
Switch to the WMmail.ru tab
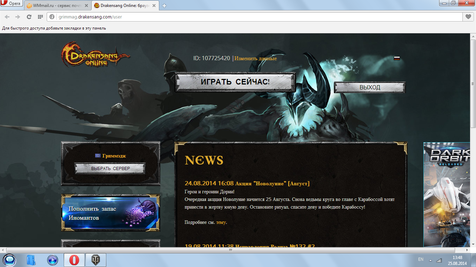[57, 6]
